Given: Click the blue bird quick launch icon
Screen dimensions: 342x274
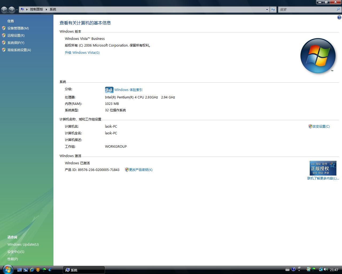Looking at the screenshot, I should click(x=50, y=270).
